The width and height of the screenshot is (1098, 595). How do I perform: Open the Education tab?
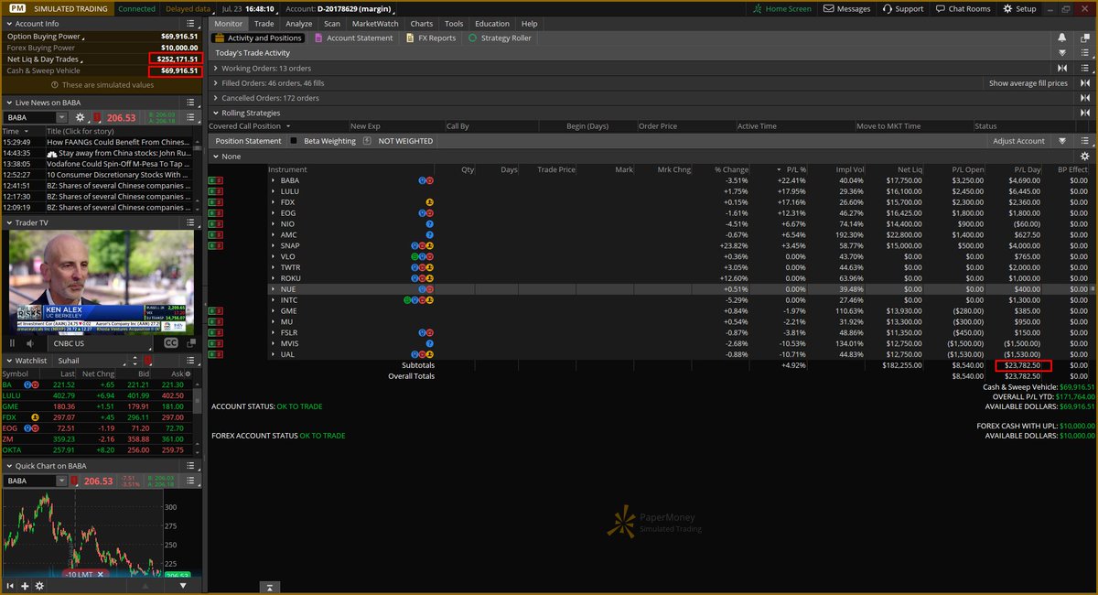(492, 23)
